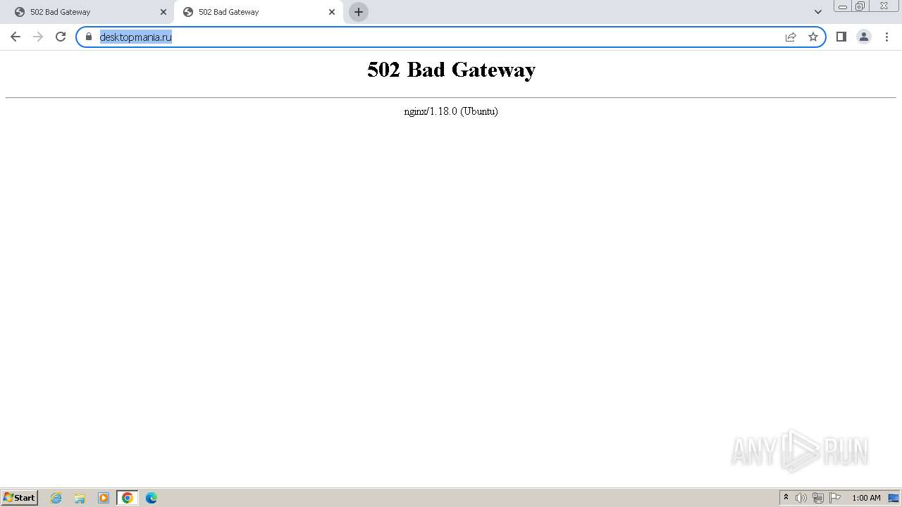This screenshot has height=507, width=902.
Task: Open the network status tray icon
Action: click(x=818, y=498)
